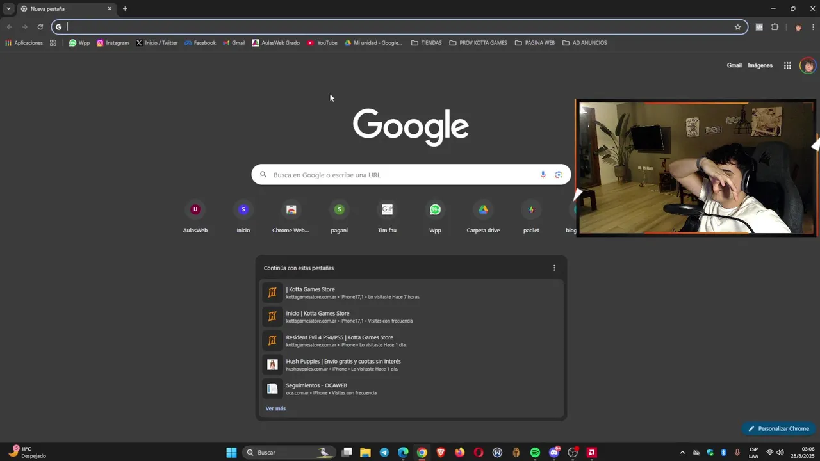This screenshot has width=820, height=461.
Task: Open the Carpeta drive shortcut
Action: pyautogui.click(x=483, y=218)
